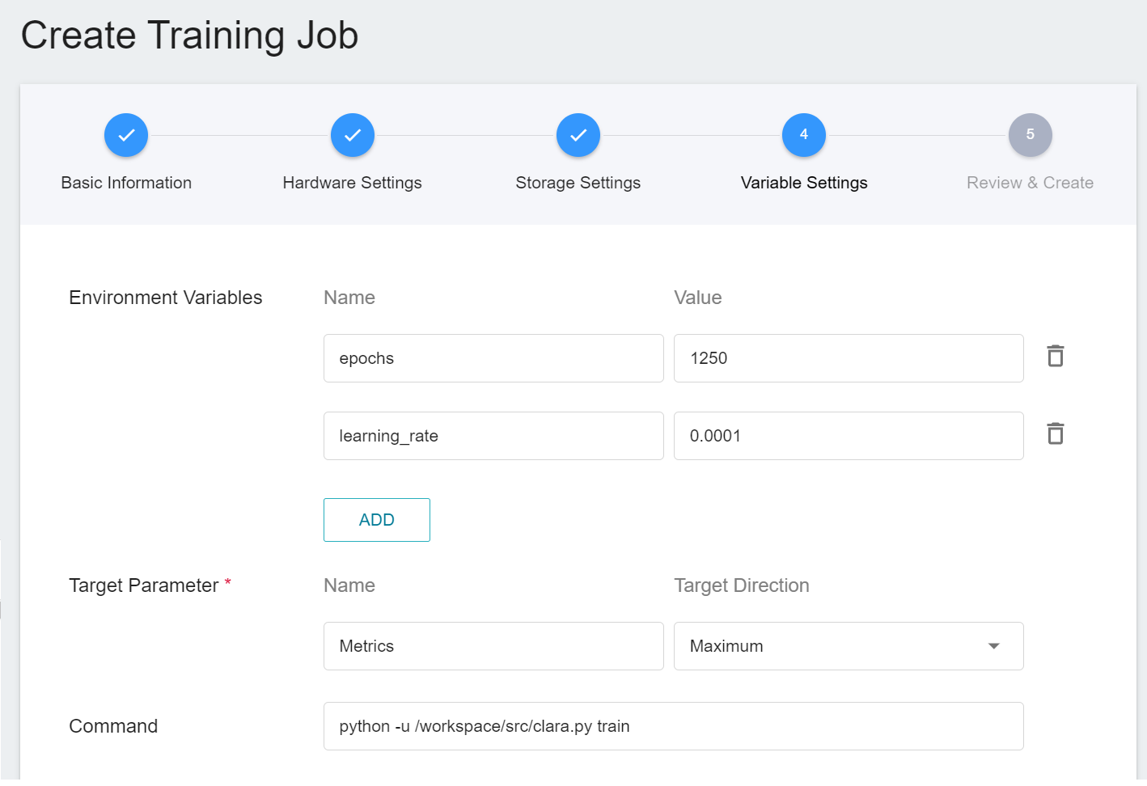
Task: Click the Metrics target name field
Action: click(493, 646)
